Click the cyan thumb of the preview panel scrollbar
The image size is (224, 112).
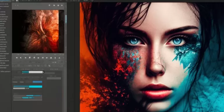[66, 19]
